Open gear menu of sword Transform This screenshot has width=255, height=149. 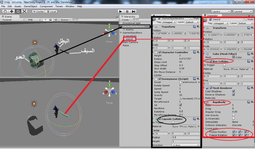(x=252, y=28)
